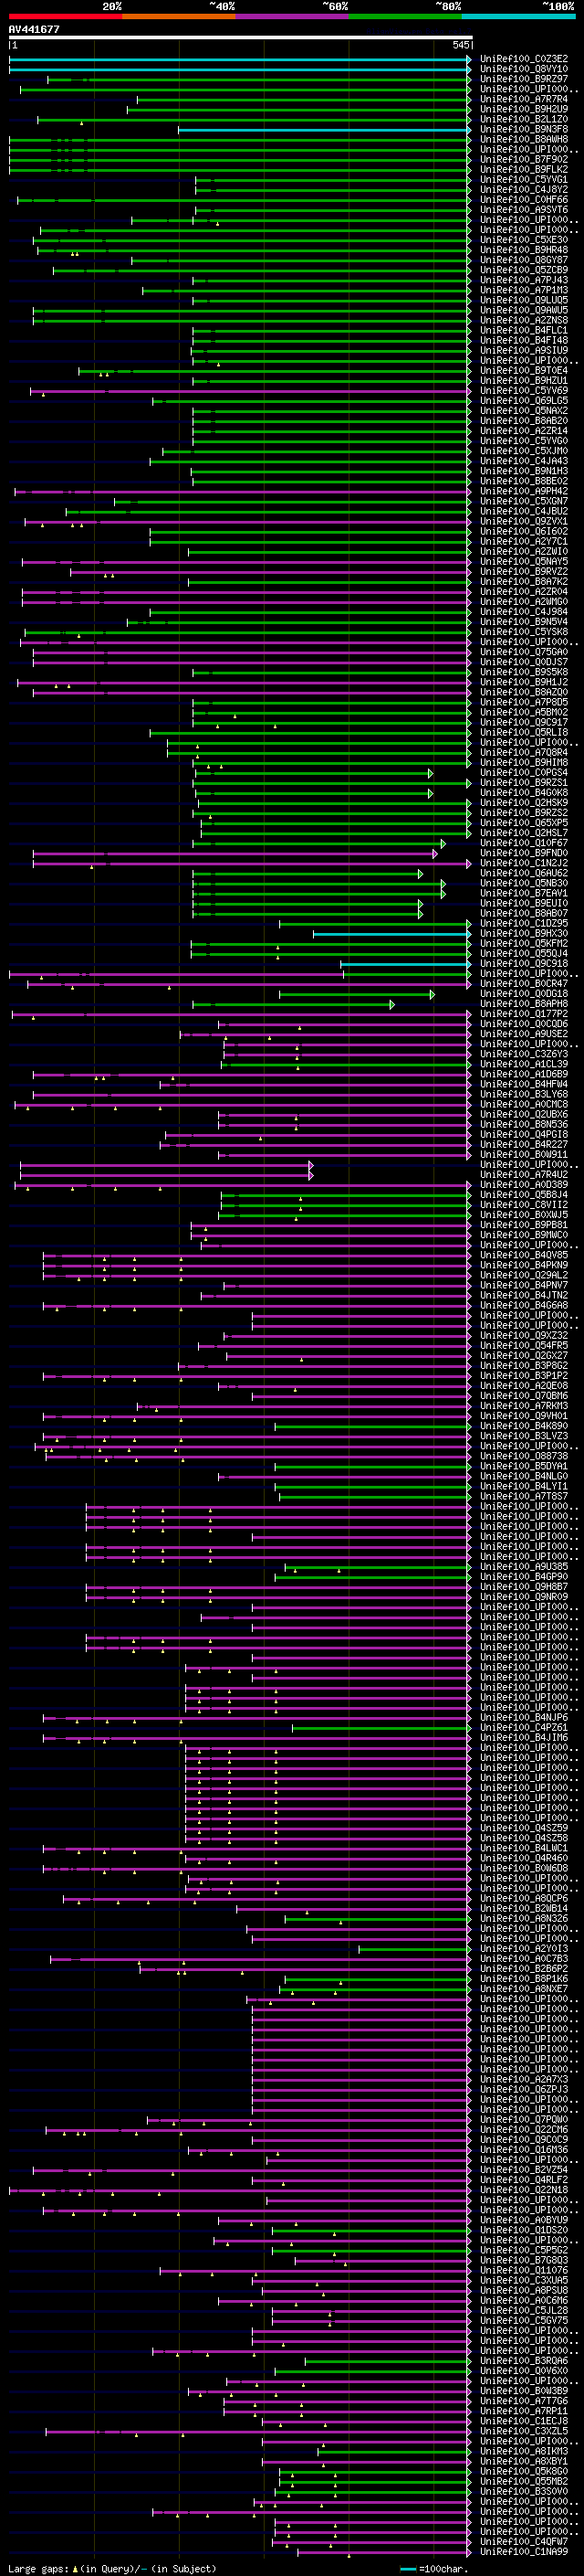Select hit label UniRef100_B8AWH8

point(524,139)
